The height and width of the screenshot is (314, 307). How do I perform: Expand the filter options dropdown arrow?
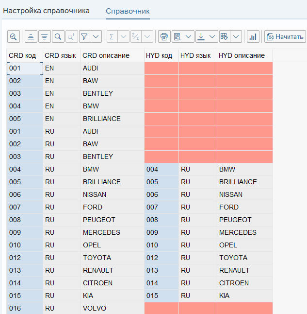(96, 36)
